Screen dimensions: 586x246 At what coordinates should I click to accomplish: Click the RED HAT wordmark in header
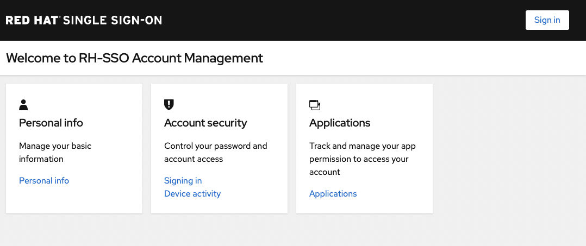[x=32, y=21]
